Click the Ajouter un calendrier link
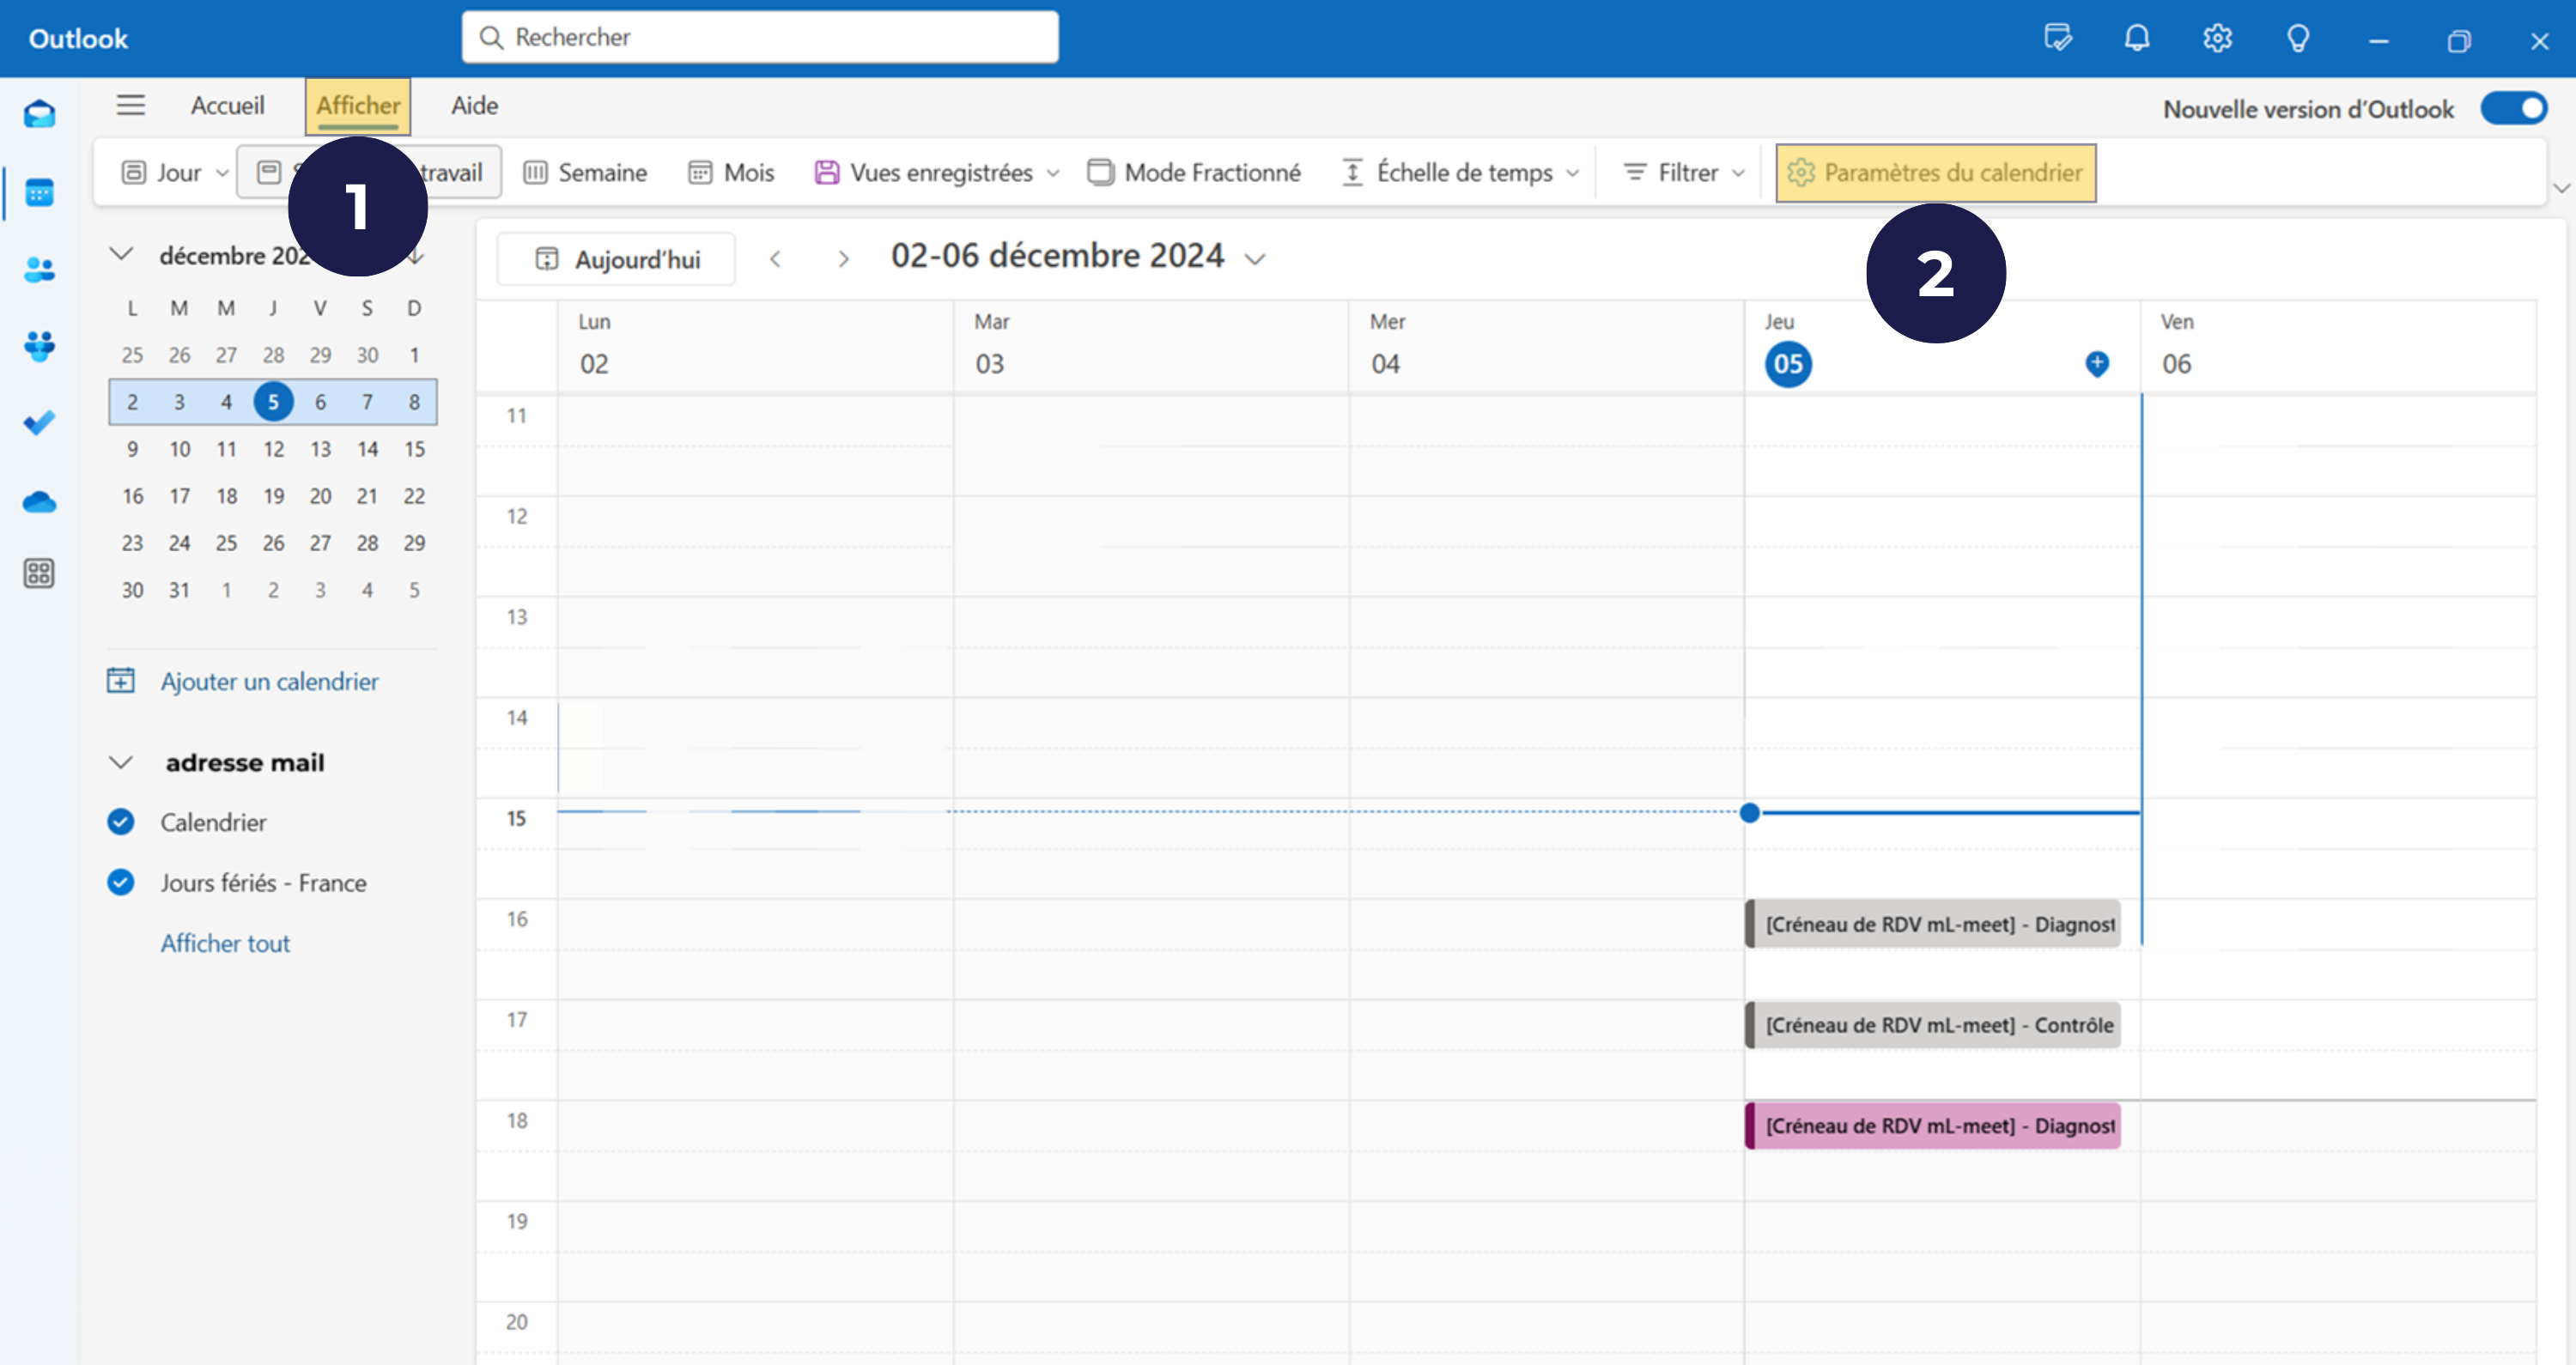 269,681
